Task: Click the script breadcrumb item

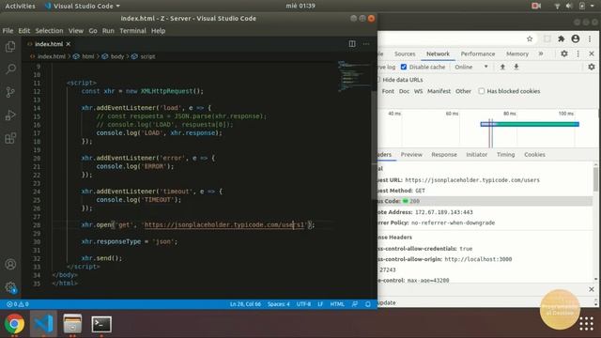Action: pos(144,56)
